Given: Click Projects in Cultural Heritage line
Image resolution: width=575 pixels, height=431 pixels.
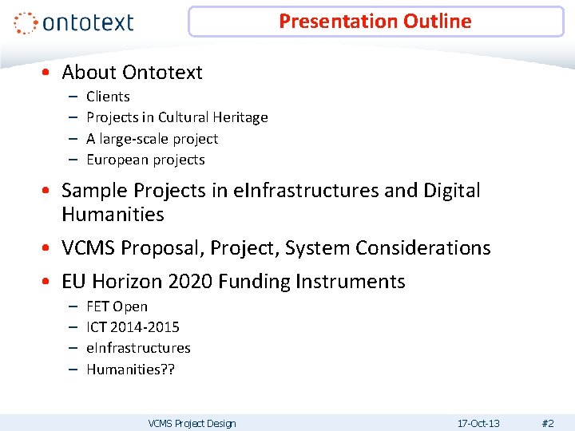Looking at the screenshot, I should 177,117.
